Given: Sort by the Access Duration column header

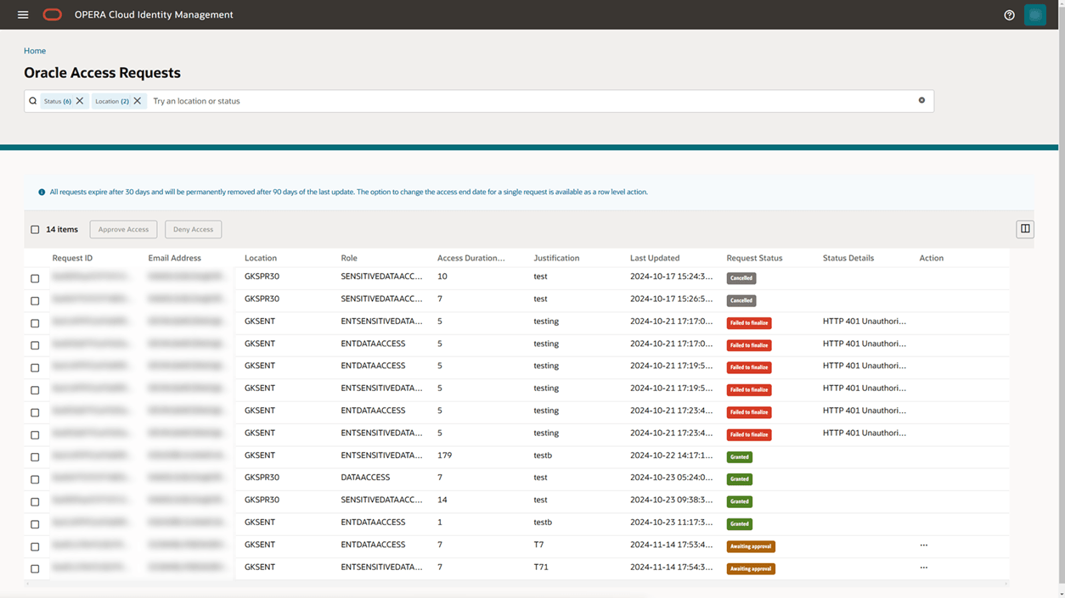Looking at the screenshot, I should pos(471,258).
